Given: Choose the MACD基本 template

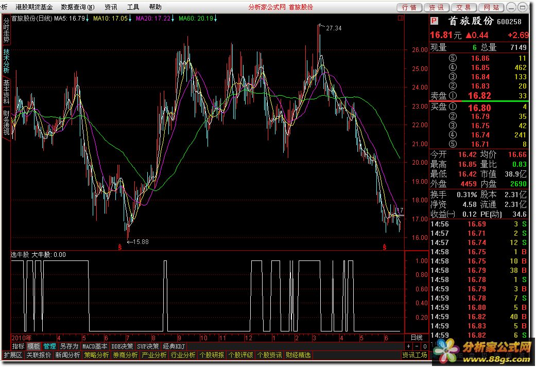Looking at the screenshot, I should click(x=95, y=346).
